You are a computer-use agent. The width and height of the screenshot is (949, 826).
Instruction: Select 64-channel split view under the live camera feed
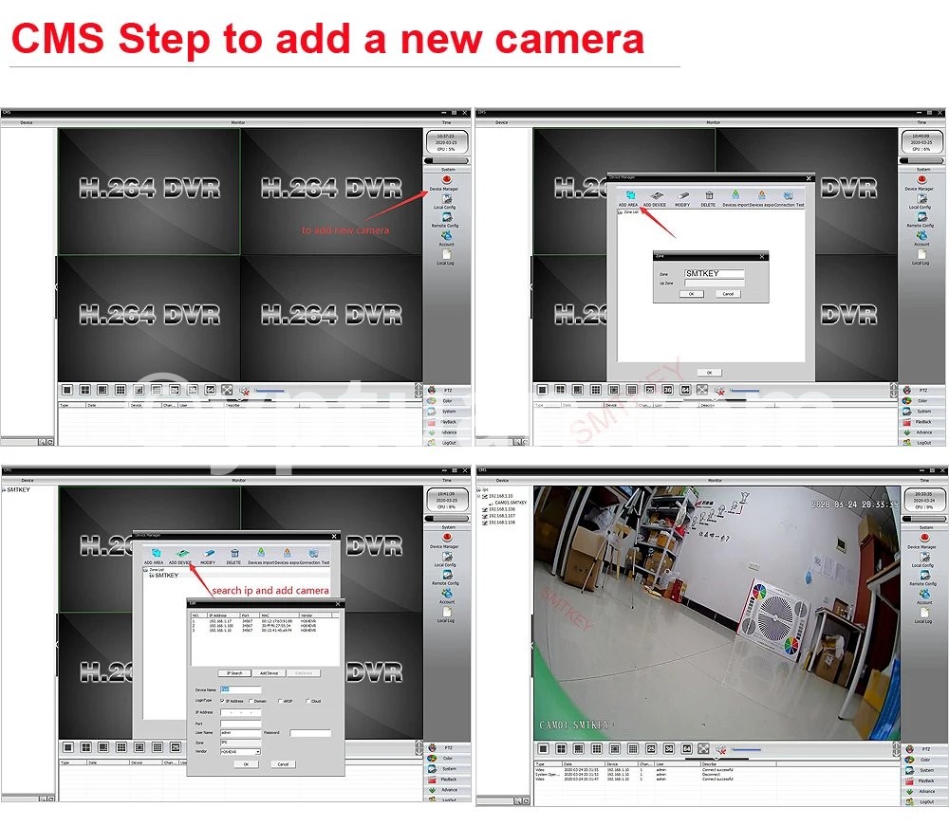tap(687, 748)
